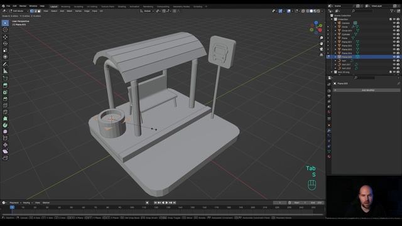This screenshot has width=402, height=226.
Task: Hide the Cylinder object in viewport
Action: click(394, 35)
